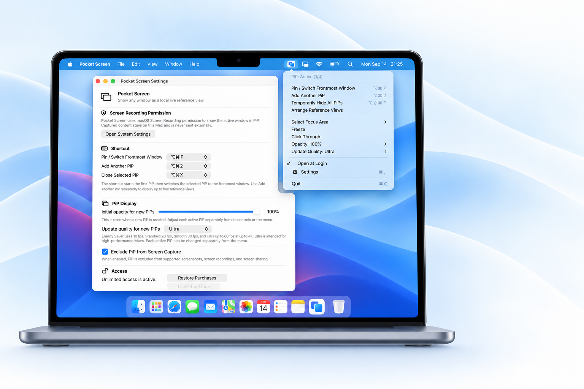
Task: Open Finder from the Dock
Action: 138,307
